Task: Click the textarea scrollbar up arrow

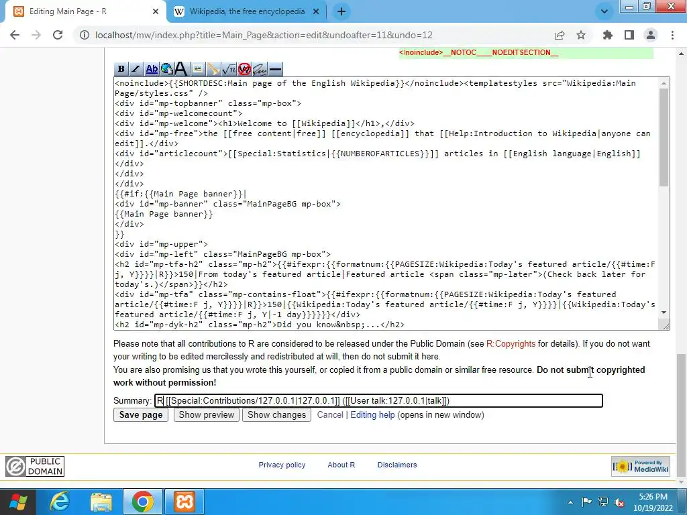Action: tap(664, 83)
